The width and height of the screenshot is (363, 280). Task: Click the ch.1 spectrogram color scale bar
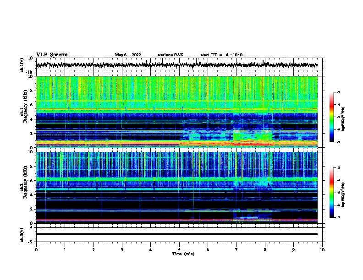332,117
